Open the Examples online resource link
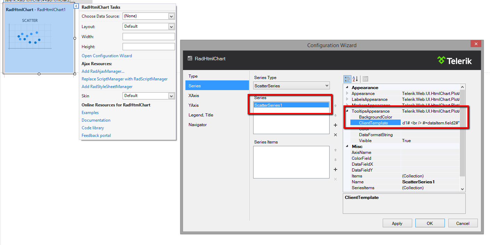The image size is (490, 245). 90,113
